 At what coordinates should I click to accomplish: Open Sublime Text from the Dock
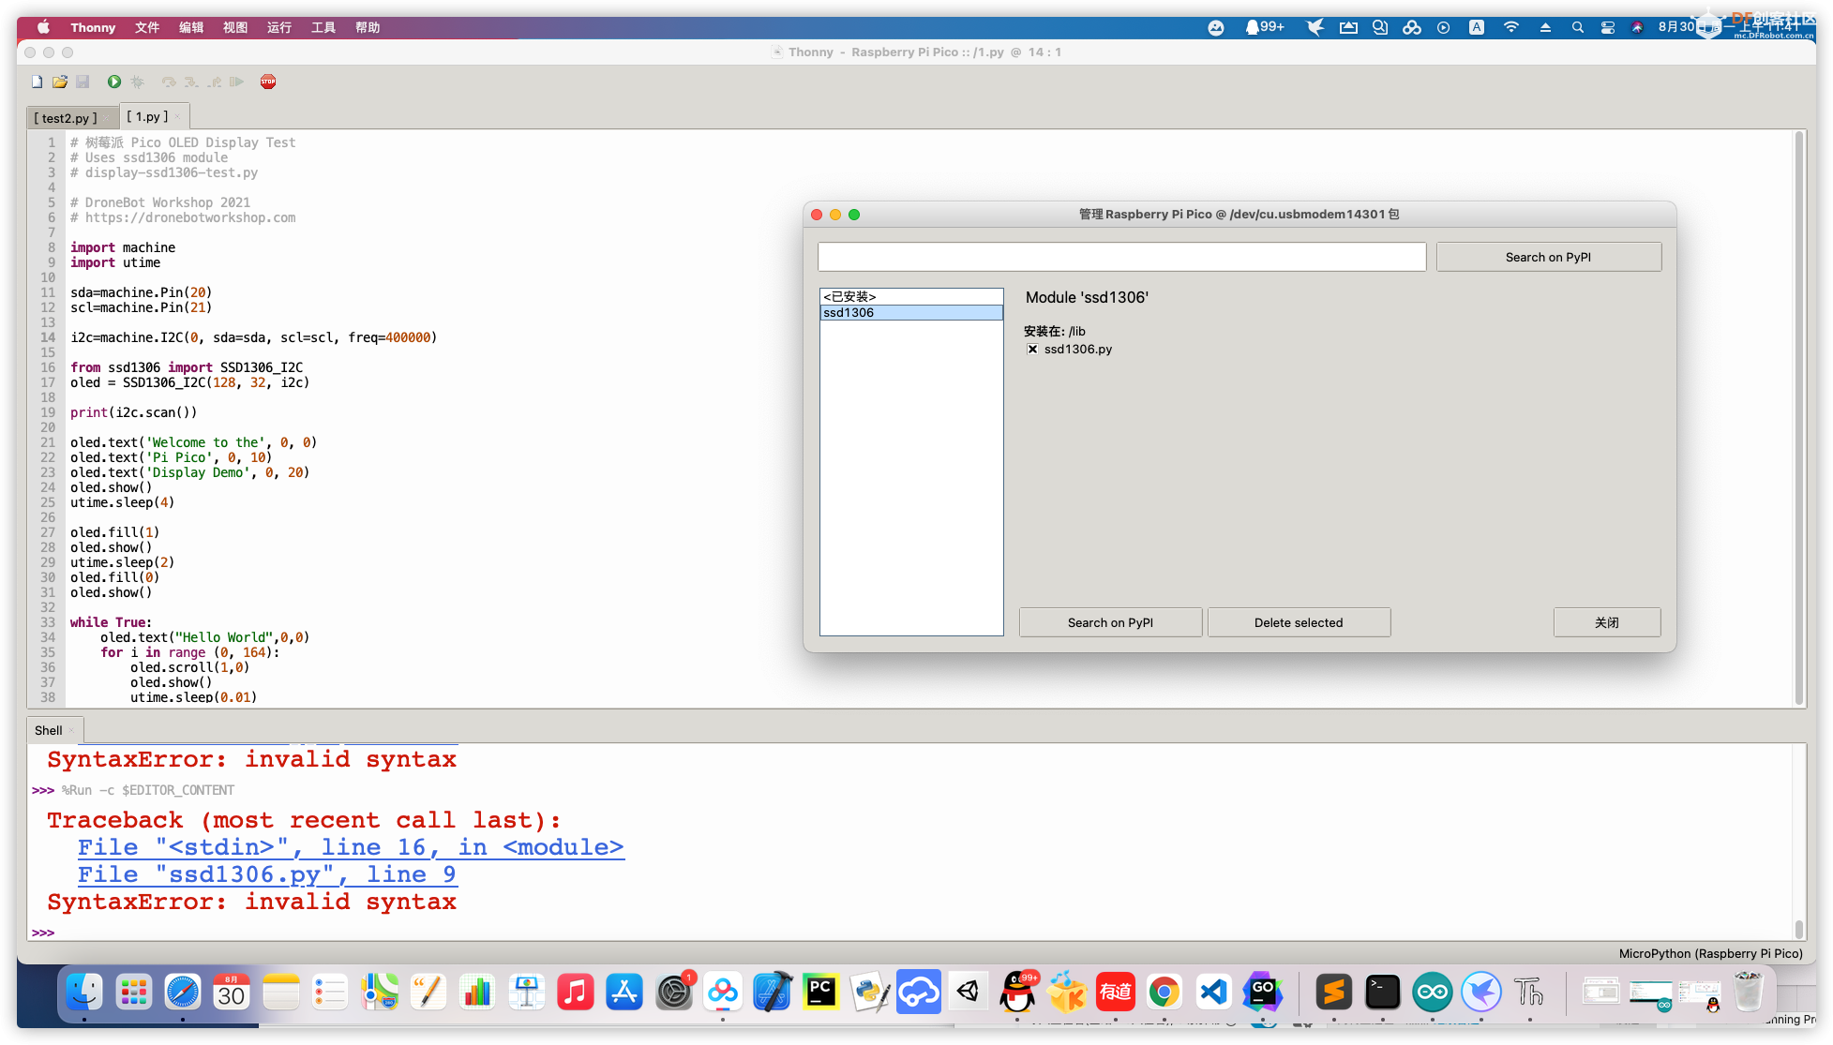tap(1333, 992)
